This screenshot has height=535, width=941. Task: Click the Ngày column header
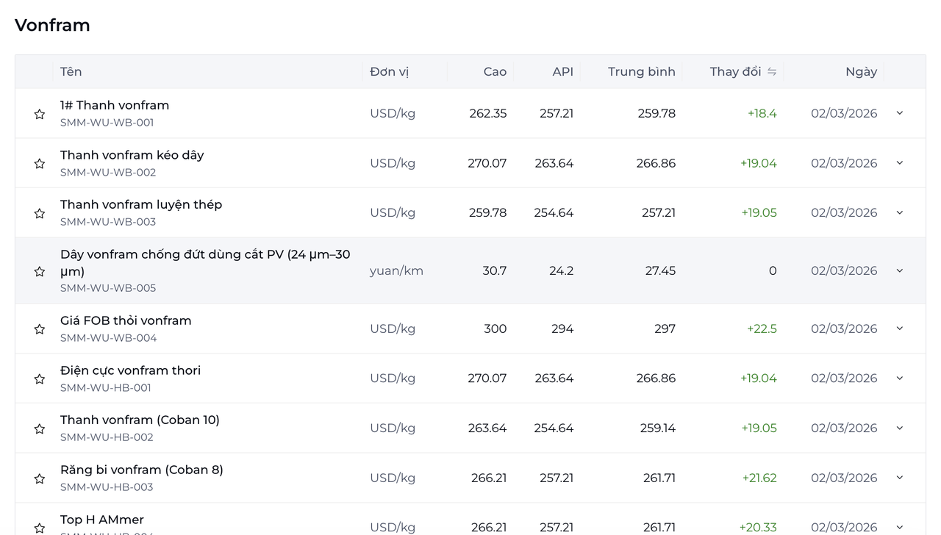pyautogui.click(x=861, y=71)
